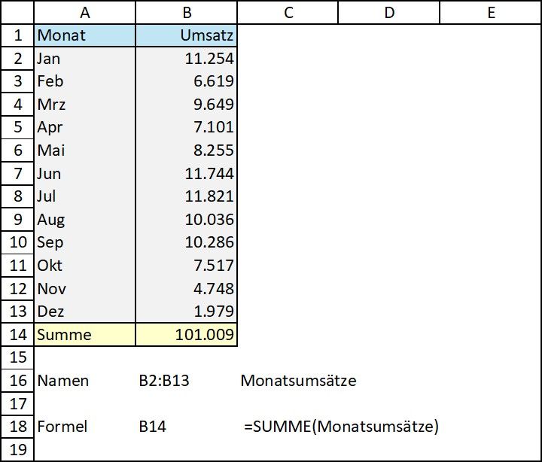The height and width of the screenshot is (462, 542).
Task: Select column B header
Action: 187,12
